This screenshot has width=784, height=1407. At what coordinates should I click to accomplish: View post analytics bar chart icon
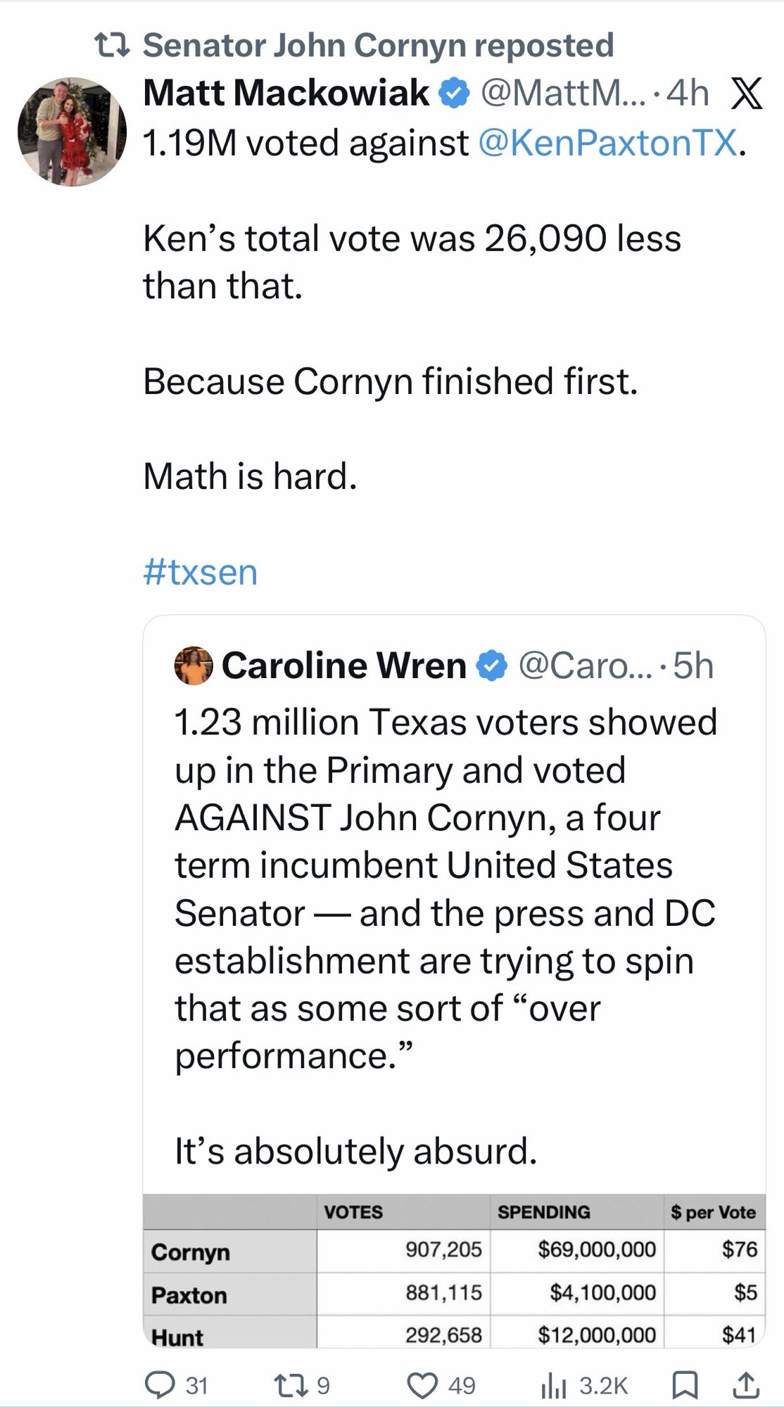pos(554,1384)
